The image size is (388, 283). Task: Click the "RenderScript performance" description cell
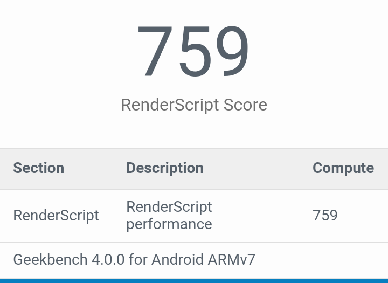[169, 215]
